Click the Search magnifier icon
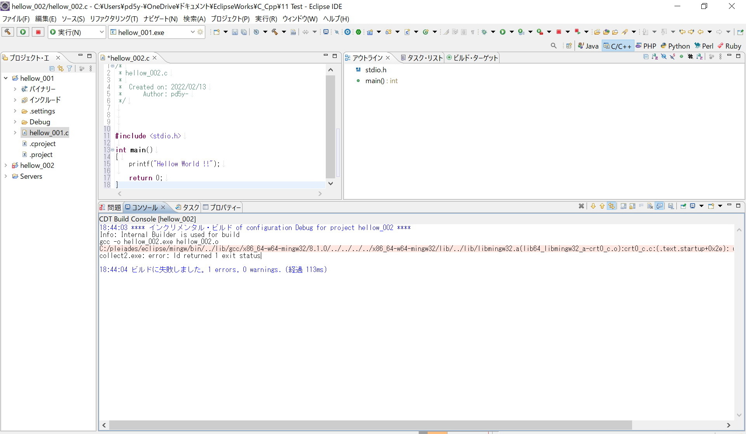 click(554, 46)
